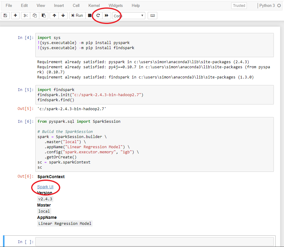Open the cell type dropdown showing Code
Viewport: 284px width, 247px height.
(x=128, y=15)
